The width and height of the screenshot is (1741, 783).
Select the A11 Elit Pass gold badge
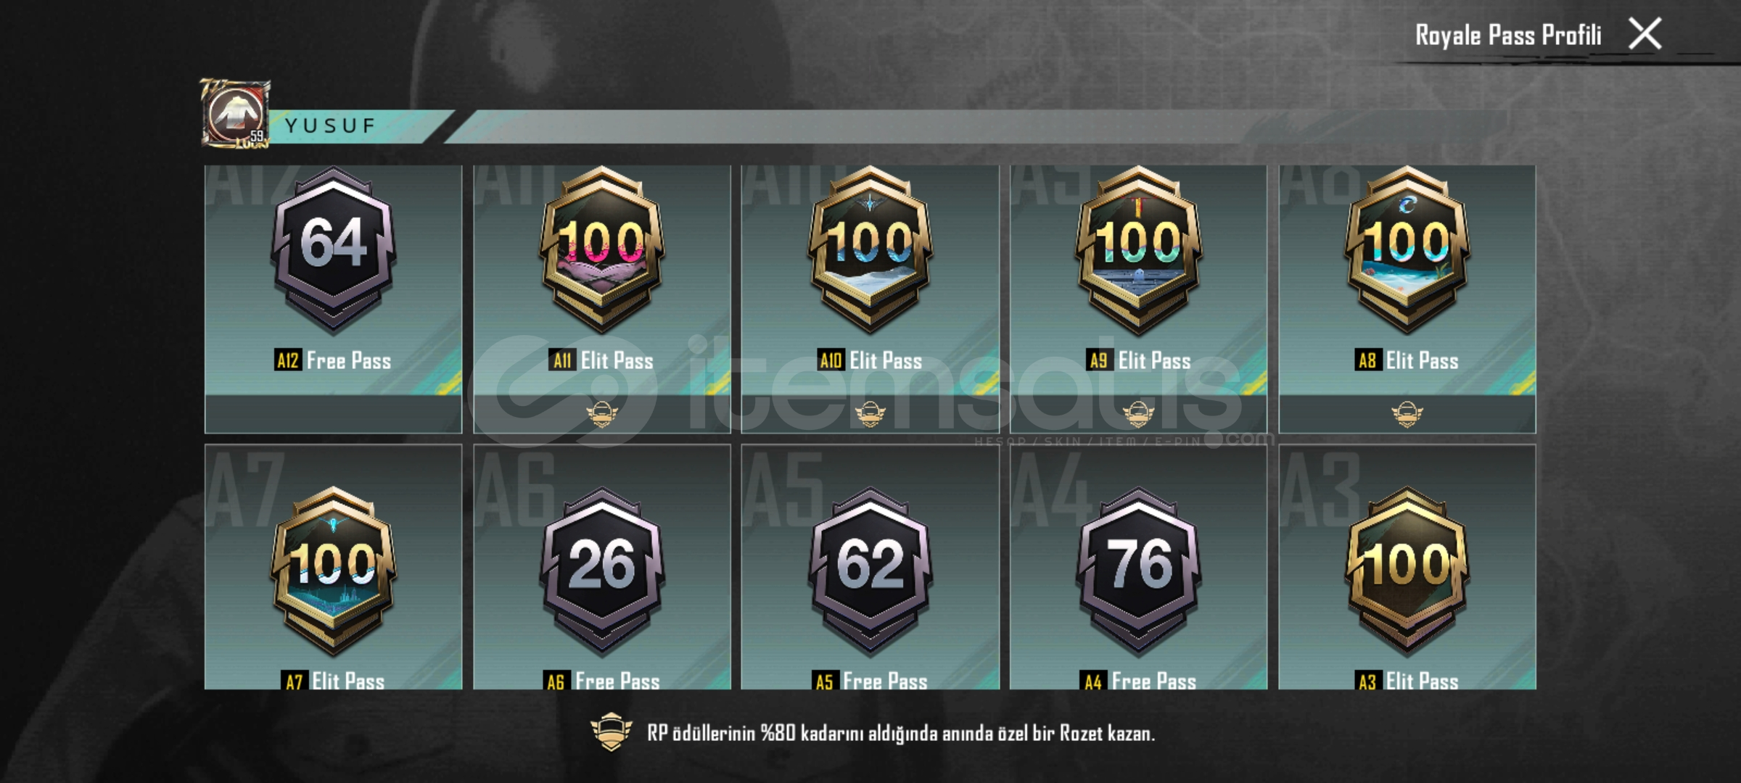(601, 250)
